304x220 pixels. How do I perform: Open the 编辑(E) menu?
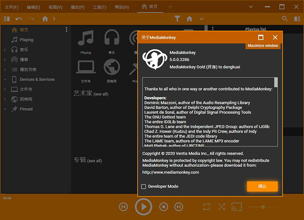[33, 7]
